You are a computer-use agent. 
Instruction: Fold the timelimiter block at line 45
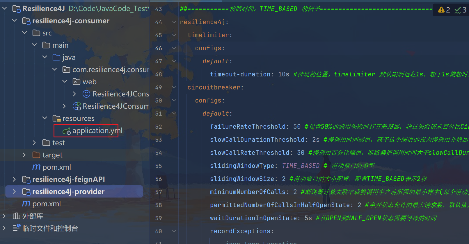(x=174, y=35)
